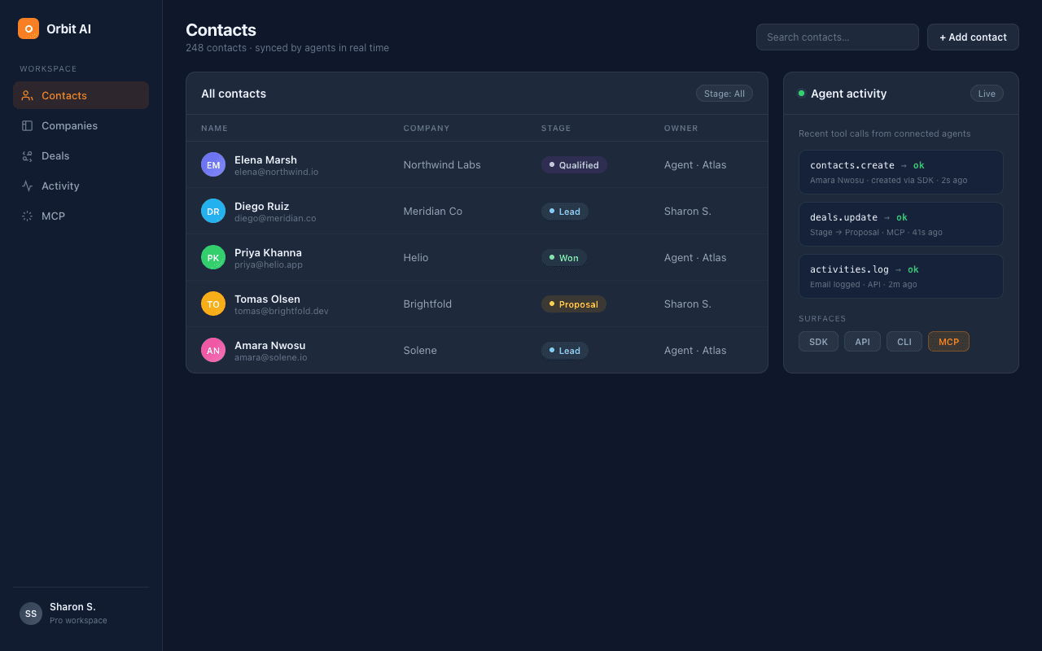
Task: Click the MCP loader icon in sidebar
Action: [x=27, y=216]
